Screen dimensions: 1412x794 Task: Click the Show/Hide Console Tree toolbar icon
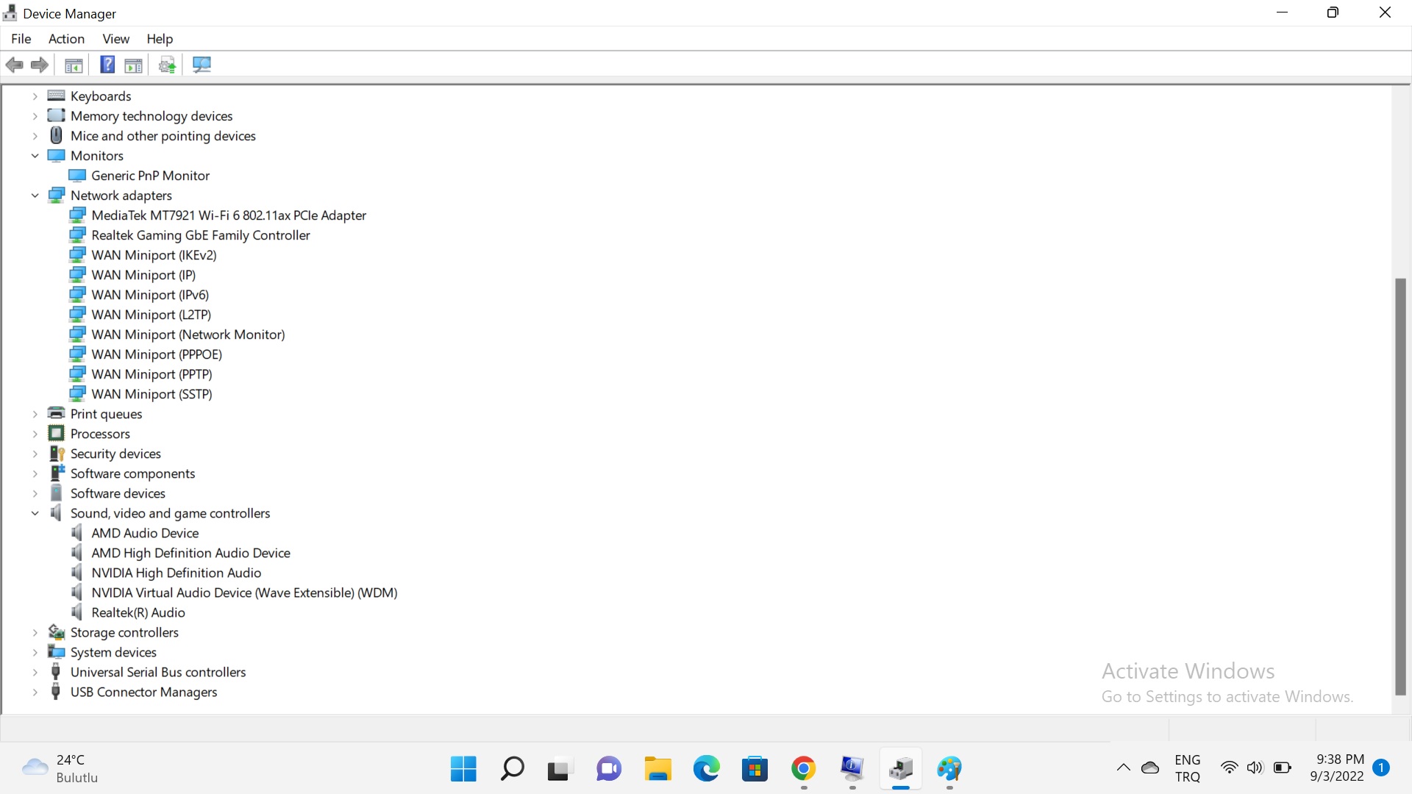[x=74, y=65]
